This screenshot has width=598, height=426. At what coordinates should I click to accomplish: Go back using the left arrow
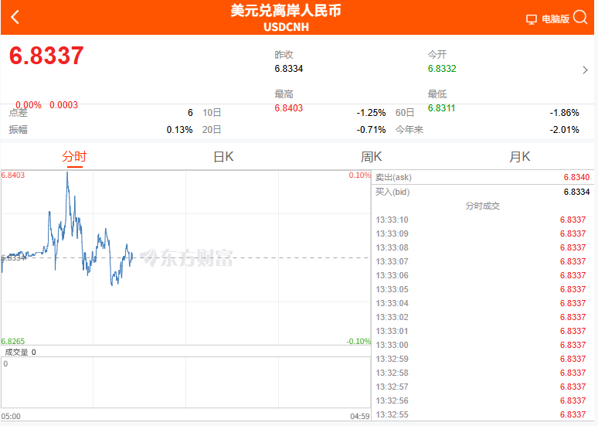click(x=15, y=18)
